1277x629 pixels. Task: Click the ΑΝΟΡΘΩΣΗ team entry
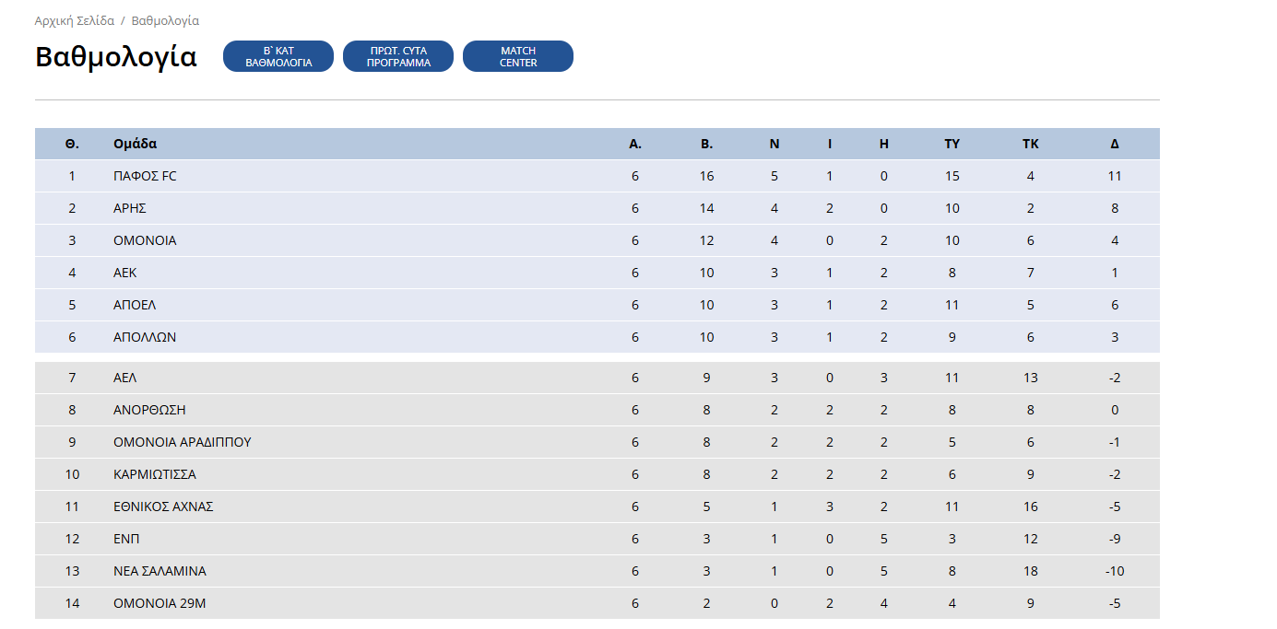tap(149, 410)
